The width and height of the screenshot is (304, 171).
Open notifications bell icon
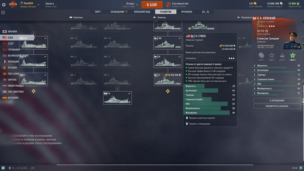[301, 168]
